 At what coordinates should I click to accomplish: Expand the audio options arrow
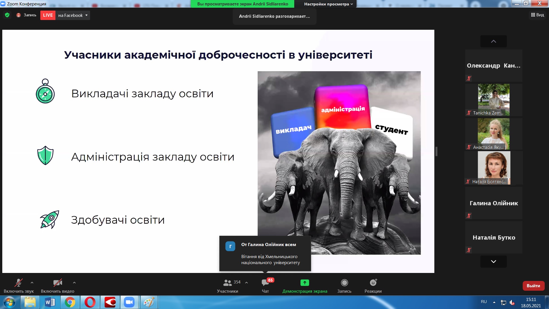click(32, 283)
